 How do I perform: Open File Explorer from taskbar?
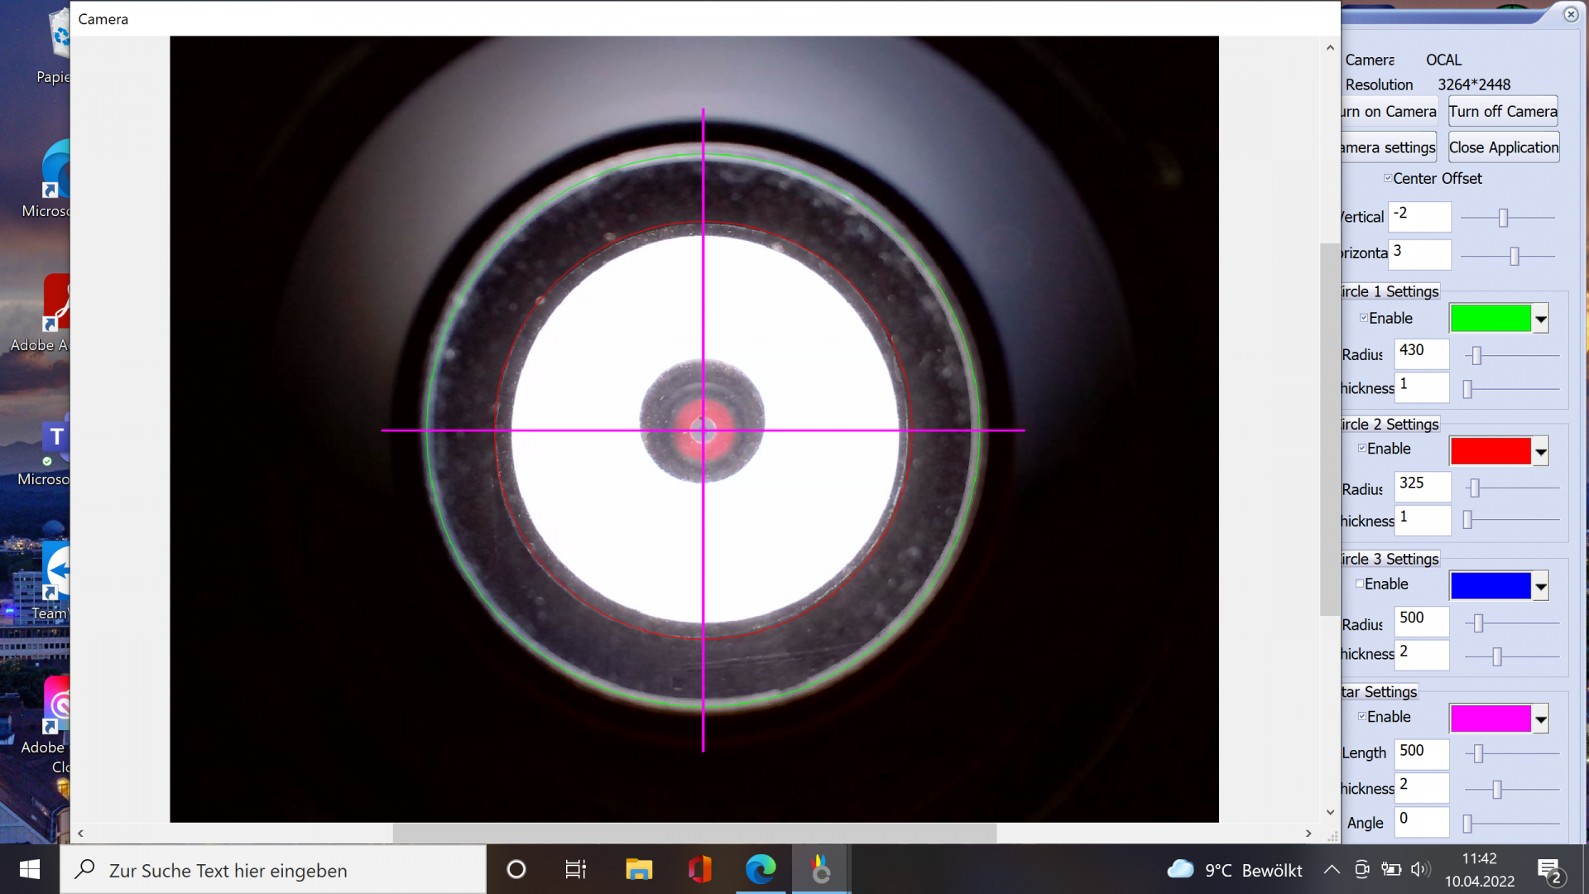tap(639, 869)
